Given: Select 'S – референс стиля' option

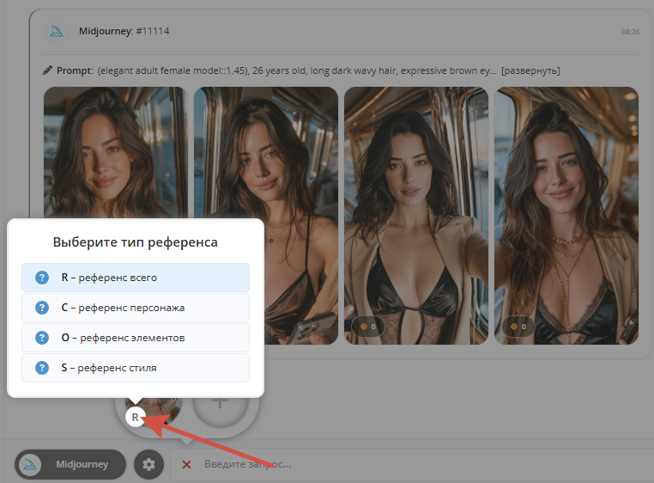Looking at the screenshot, I should pos(136,368).
